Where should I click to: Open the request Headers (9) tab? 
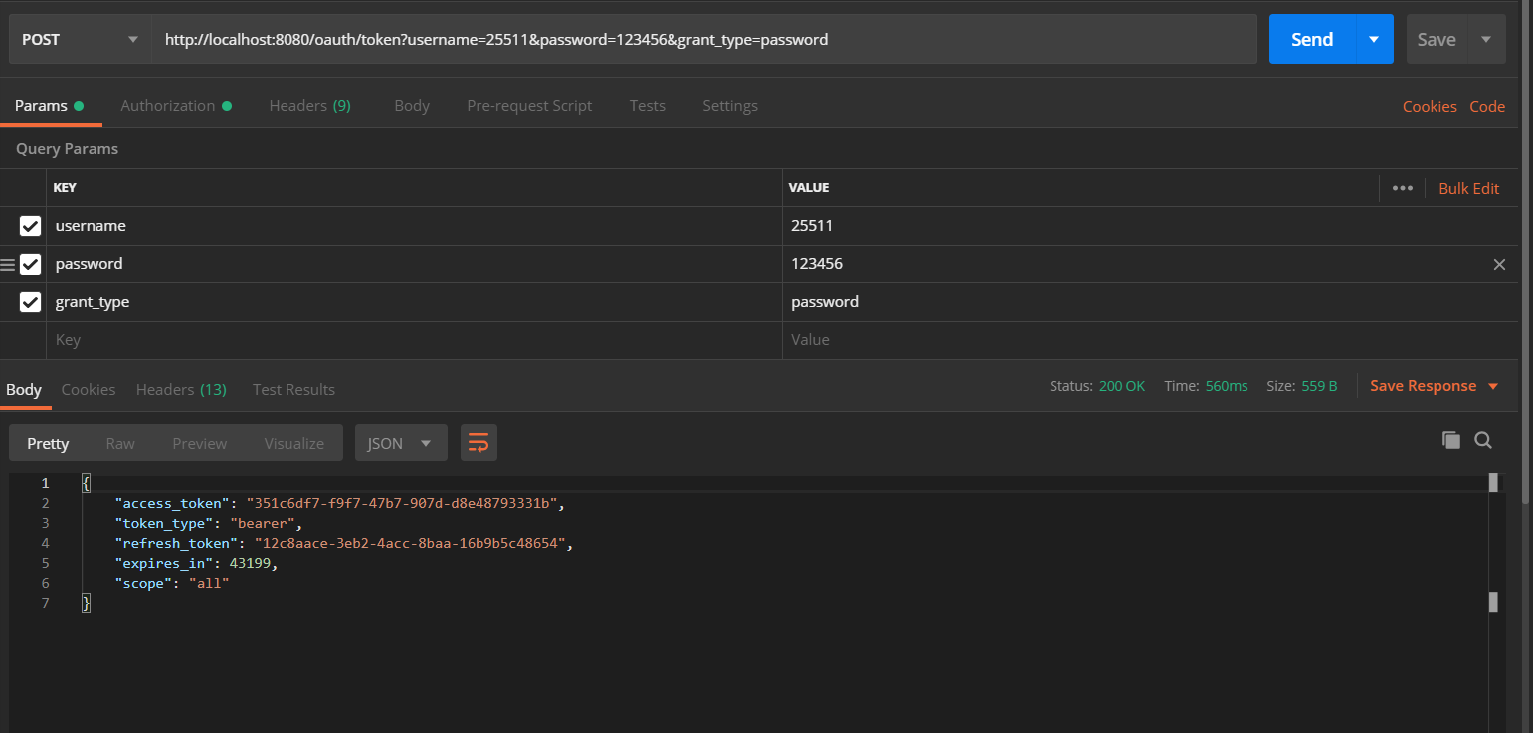[309, 106]
